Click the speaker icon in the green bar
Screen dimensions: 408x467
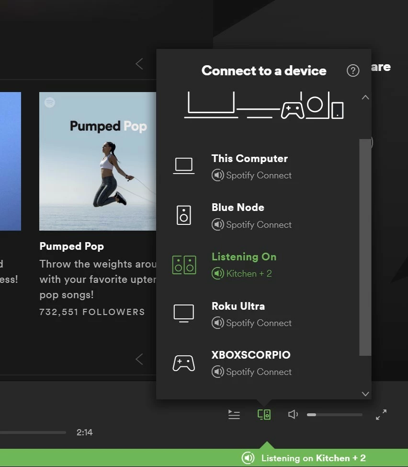coord(248,458)
